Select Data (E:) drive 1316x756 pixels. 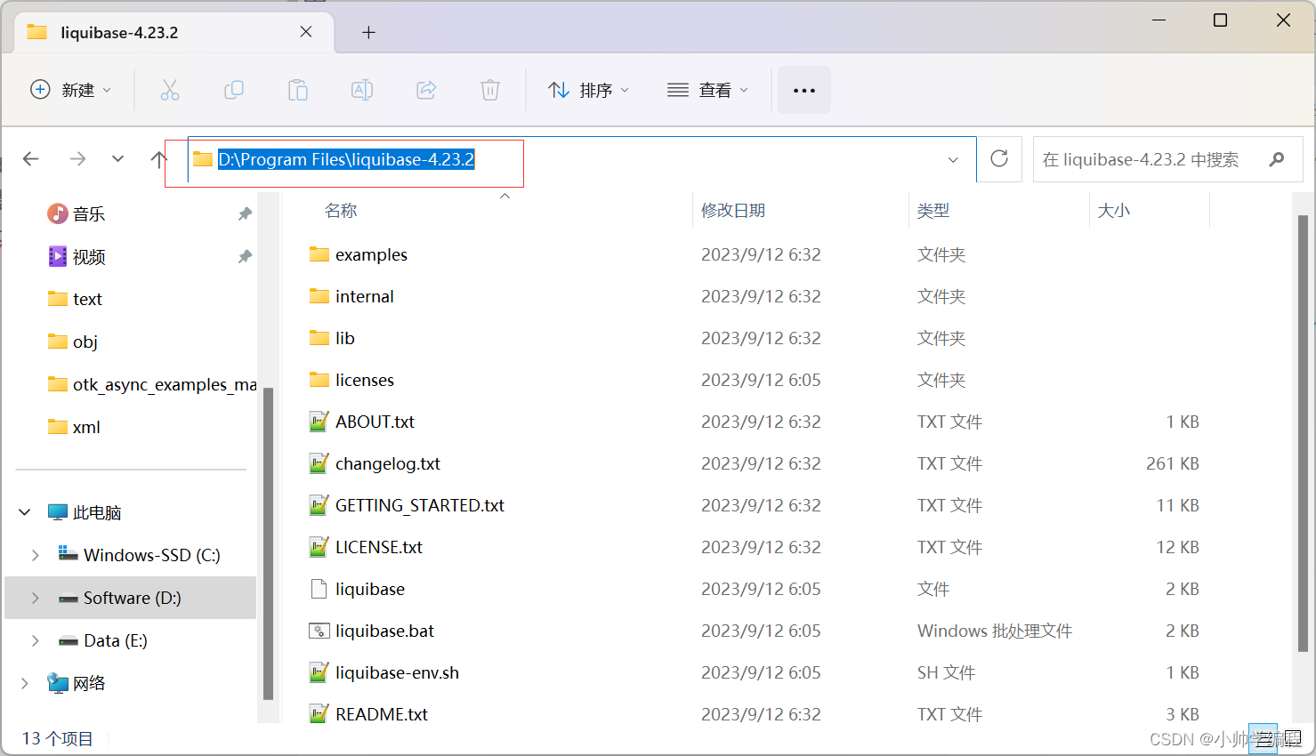pos(131,640)
